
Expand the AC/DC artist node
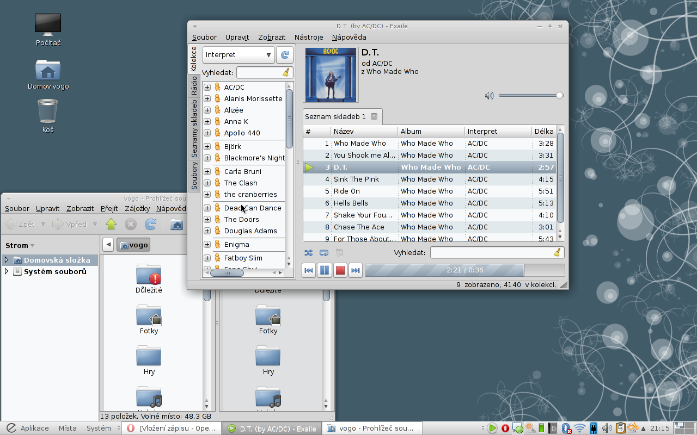[207, 88]
